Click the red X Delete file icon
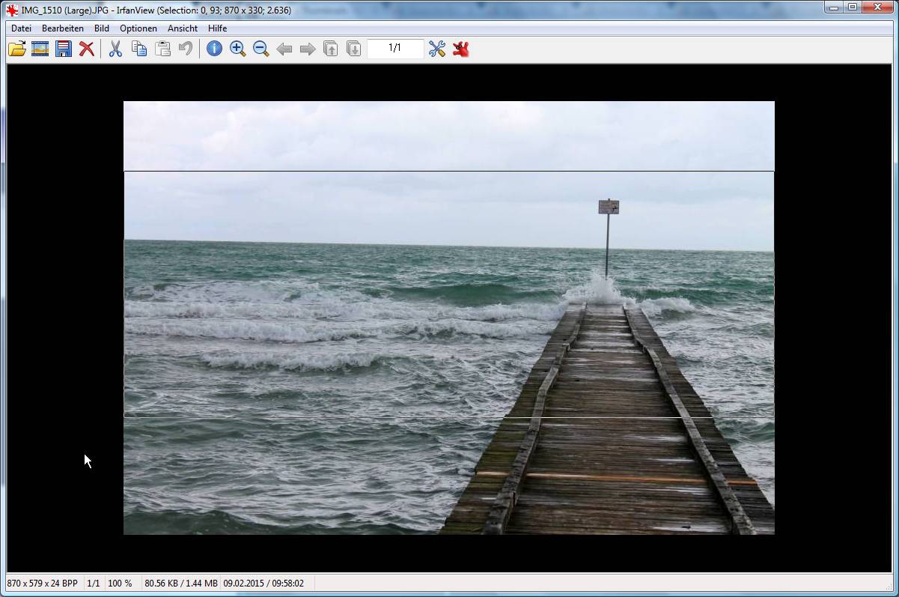The height and width of the screenshot is (597, 899). 87,49
